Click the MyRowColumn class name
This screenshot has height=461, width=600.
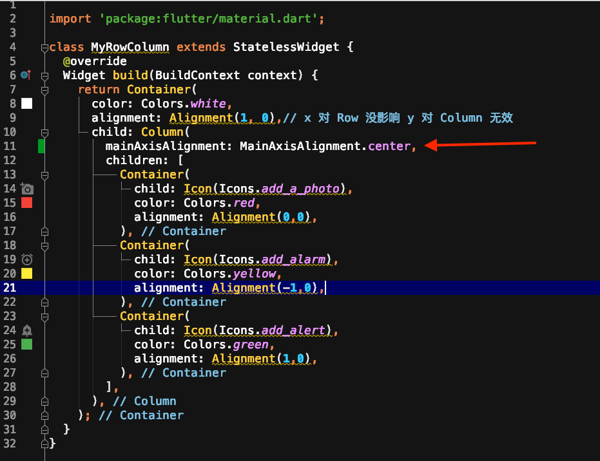(130, 47)
